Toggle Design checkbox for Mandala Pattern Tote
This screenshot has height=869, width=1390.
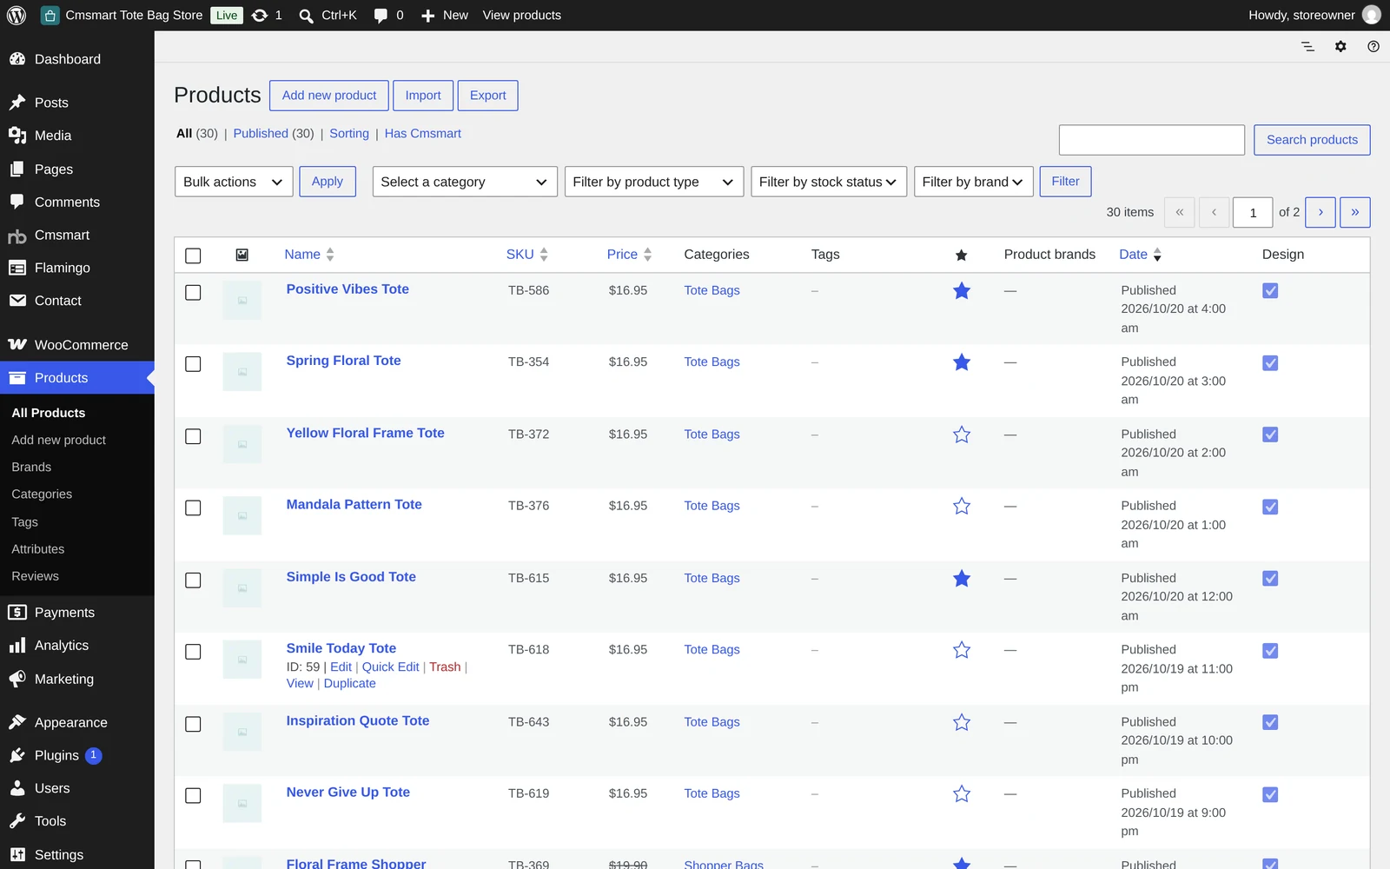[x=1270, y=507]
